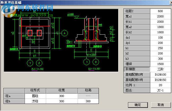The image size is (172, 111).
Task: Edit the 比例 1: value 20
Action: pyautogui.click(x=160, y=85)
